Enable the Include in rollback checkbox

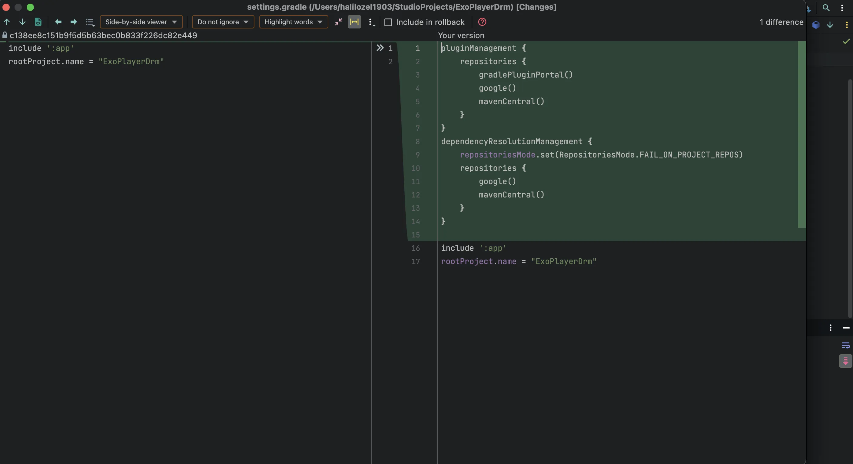point(388,22)
